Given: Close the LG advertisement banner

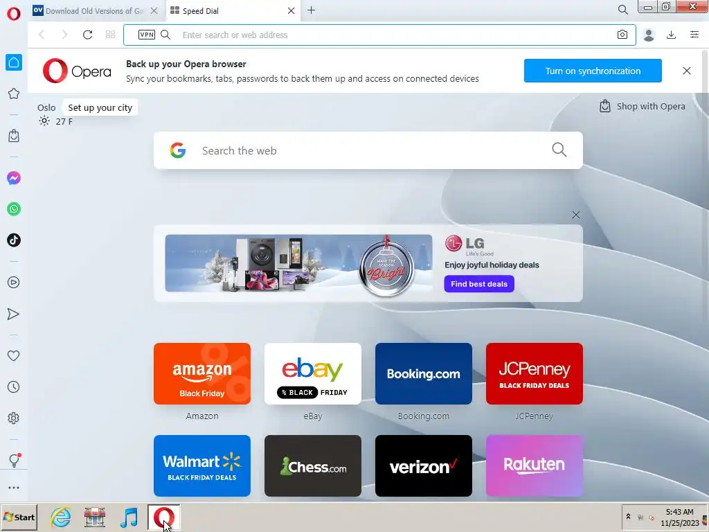Looking at the screenshot, I should [x=575, y=215].
